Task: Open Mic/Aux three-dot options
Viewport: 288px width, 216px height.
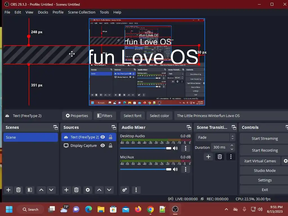Action: click(186, 169)
